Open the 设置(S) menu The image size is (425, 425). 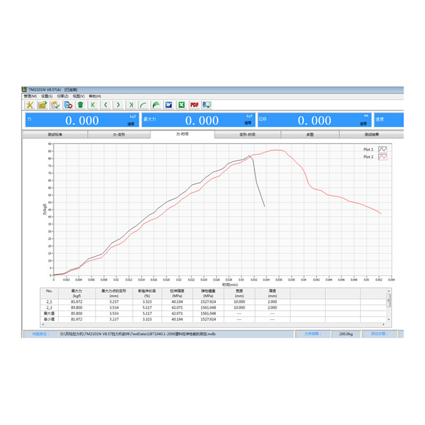pos(46,96)
